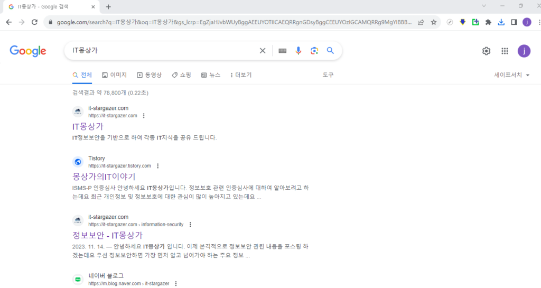Open the Google apps grid
This screenshot has width=541, height=288.
tap(505, 51)
